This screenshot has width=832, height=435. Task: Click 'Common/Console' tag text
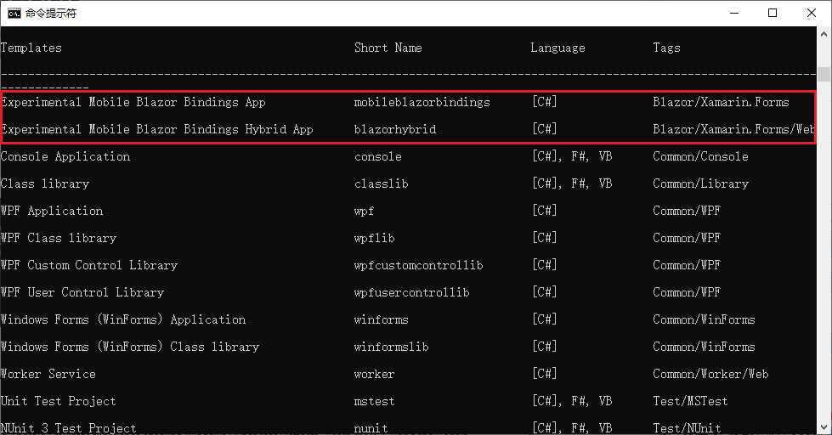point(700,156)
